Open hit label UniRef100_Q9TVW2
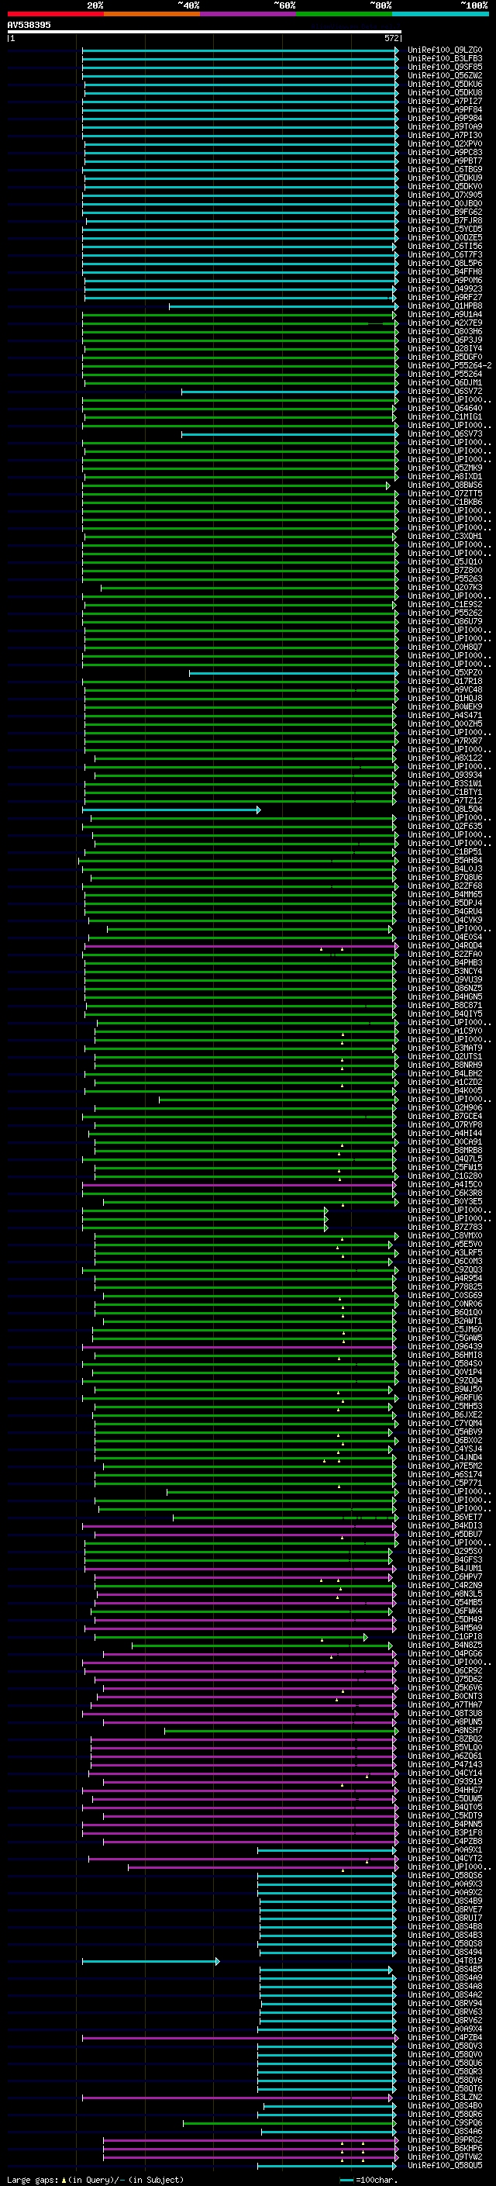 tap(444, 2157)
